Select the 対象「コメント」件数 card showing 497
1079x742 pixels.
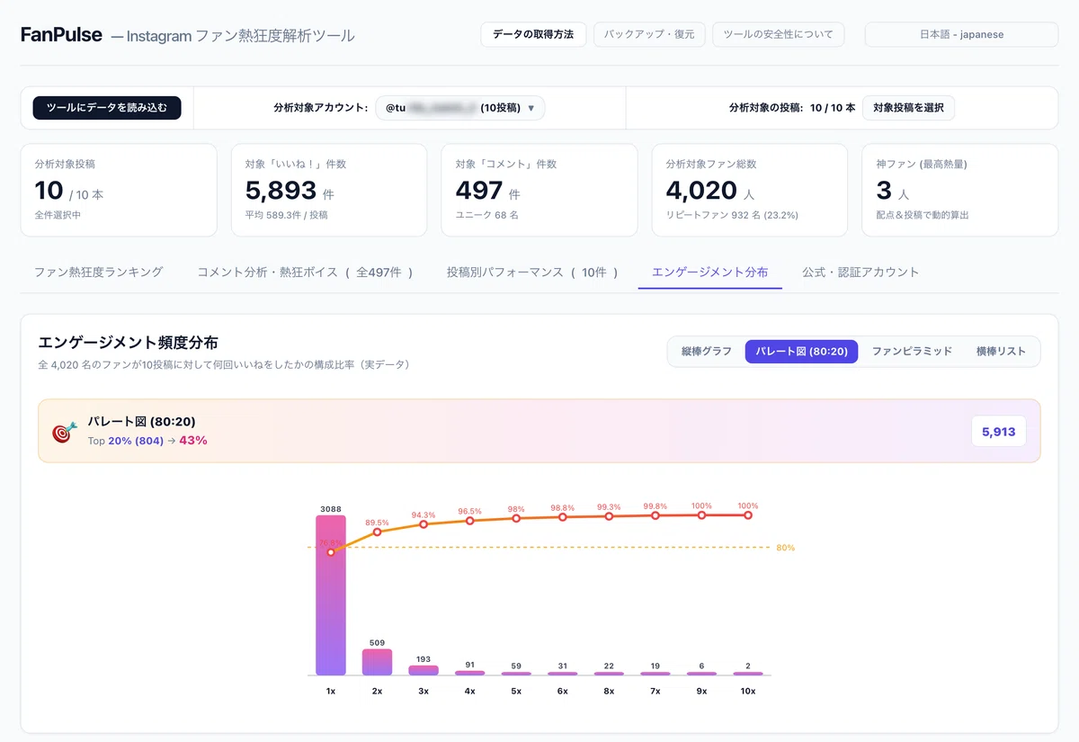[539, 190]
